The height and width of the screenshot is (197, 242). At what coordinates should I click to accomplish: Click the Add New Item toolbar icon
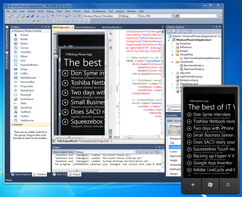click(16, 16)
